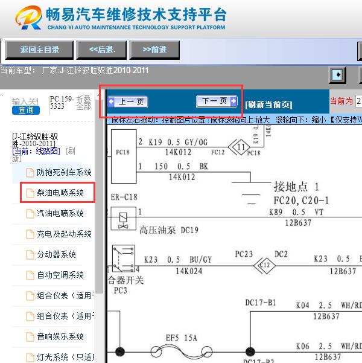Viewport: 362px width, 363px height.
Task: Click document icon beside 灯光系统
Action: pos(30,358)
